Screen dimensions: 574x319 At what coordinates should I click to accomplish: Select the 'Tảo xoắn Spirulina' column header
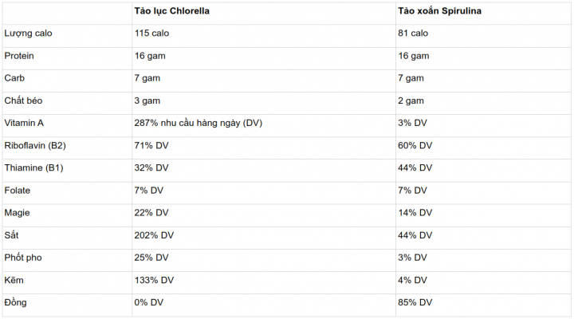[x=442, y=12]
